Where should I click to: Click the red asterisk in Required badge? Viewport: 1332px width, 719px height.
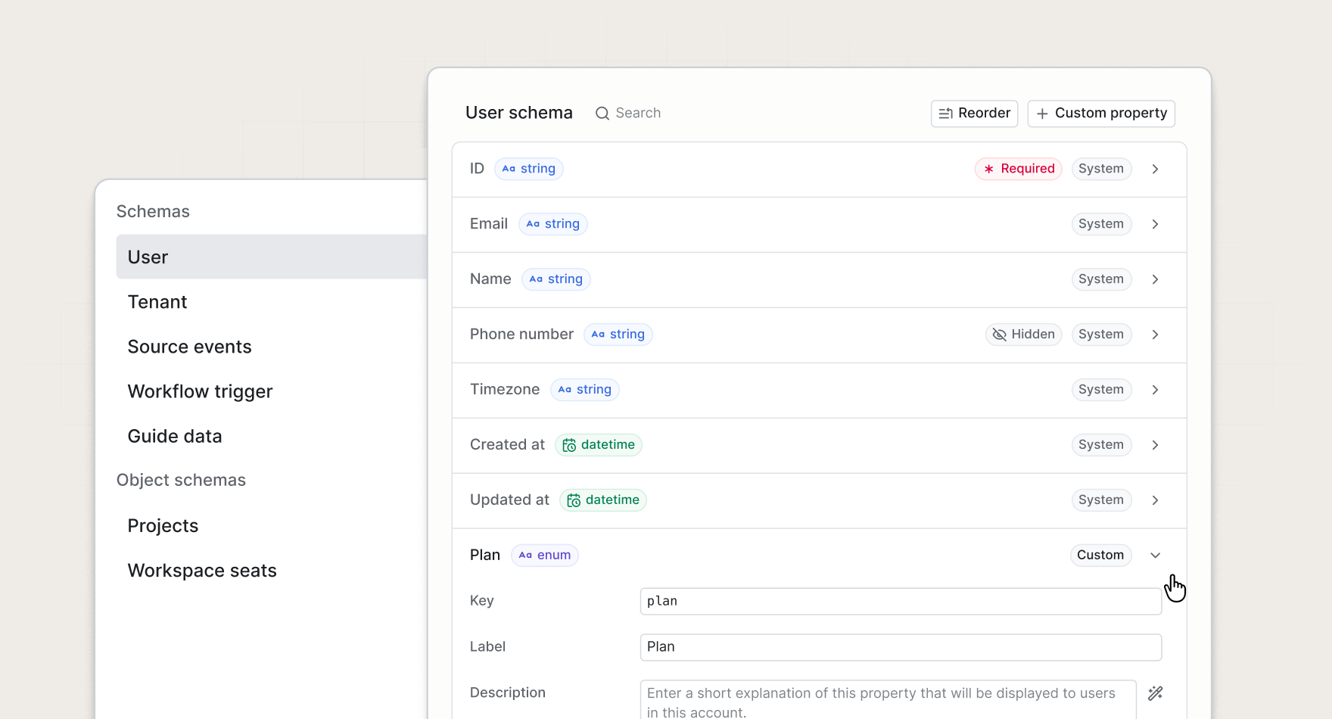click(x=988, y=169)
